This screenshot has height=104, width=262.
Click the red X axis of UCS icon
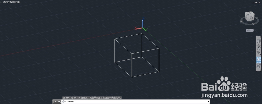pos(139,29)
